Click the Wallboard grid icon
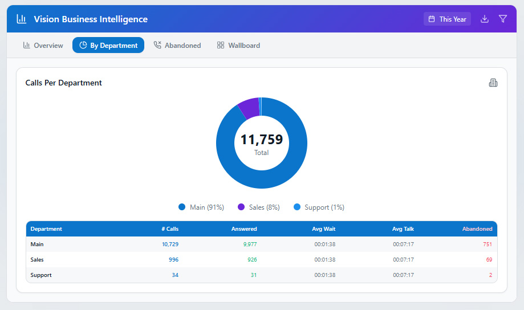 [221, 45]
